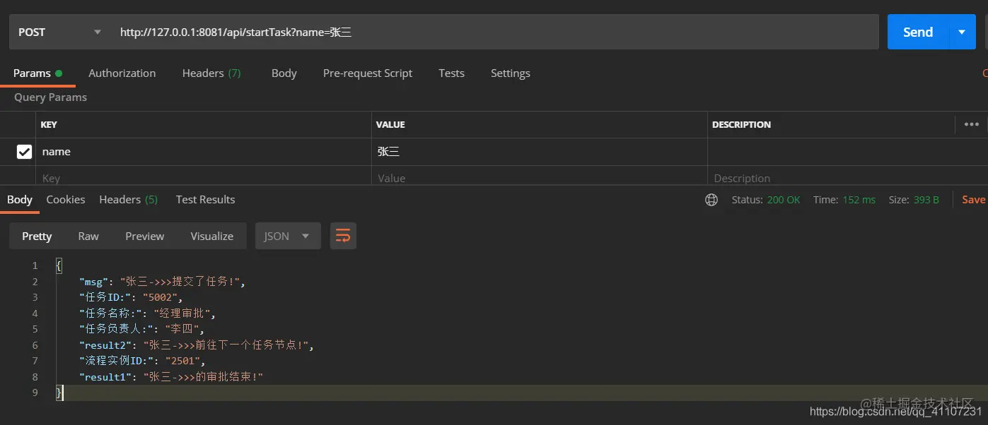Click the "2501" process instance value
988x425 pixels.
[x=182, y=361]
